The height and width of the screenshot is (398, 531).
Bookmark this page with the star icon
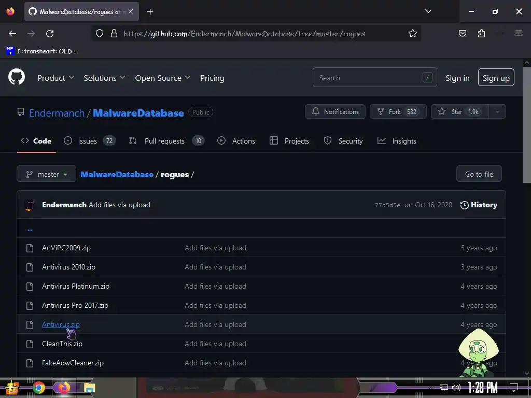412,34
